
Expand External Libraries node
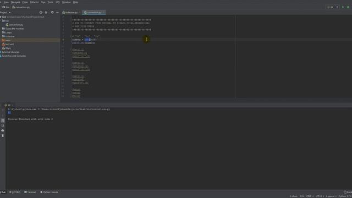(x=10, y=52)
